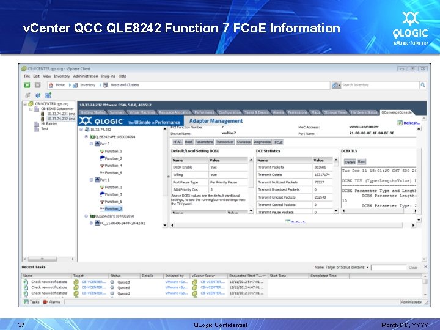Switch to the QConvergeConsole tab
This screenshot has height=330, width=440.
pyautogui.click(x=396, y=112)
